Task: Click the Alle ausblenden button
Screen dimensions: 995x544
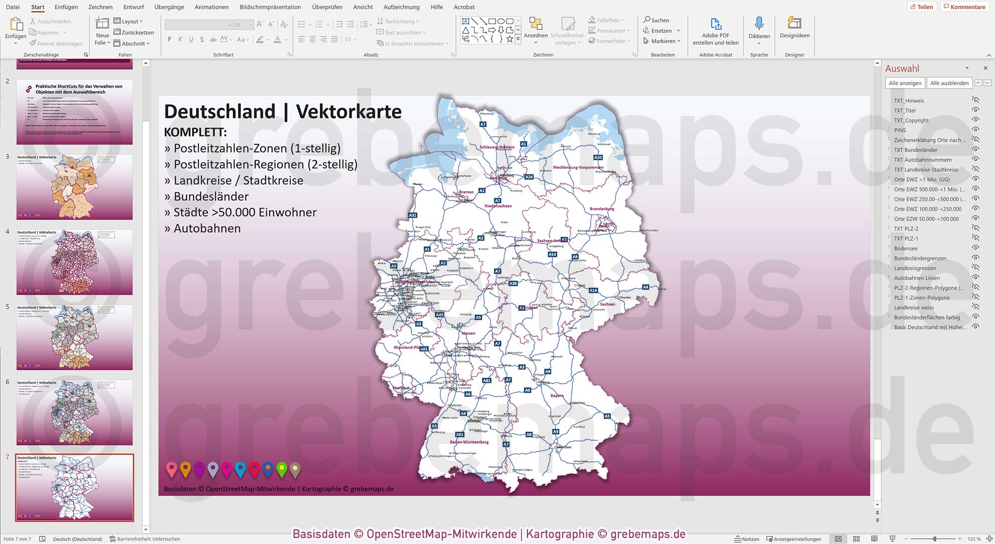Action: [x=949, y=83]
